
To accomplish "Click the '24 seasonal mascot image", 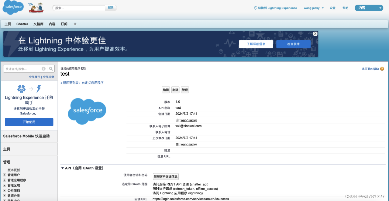I will [36, 8].
